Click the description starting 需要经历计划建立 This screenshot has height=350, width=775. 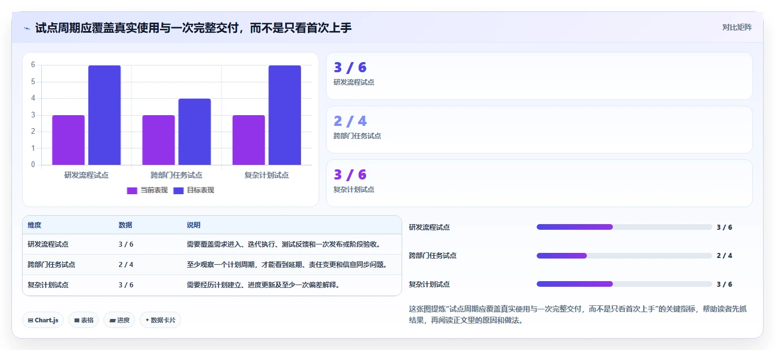[x=264, y=285]
